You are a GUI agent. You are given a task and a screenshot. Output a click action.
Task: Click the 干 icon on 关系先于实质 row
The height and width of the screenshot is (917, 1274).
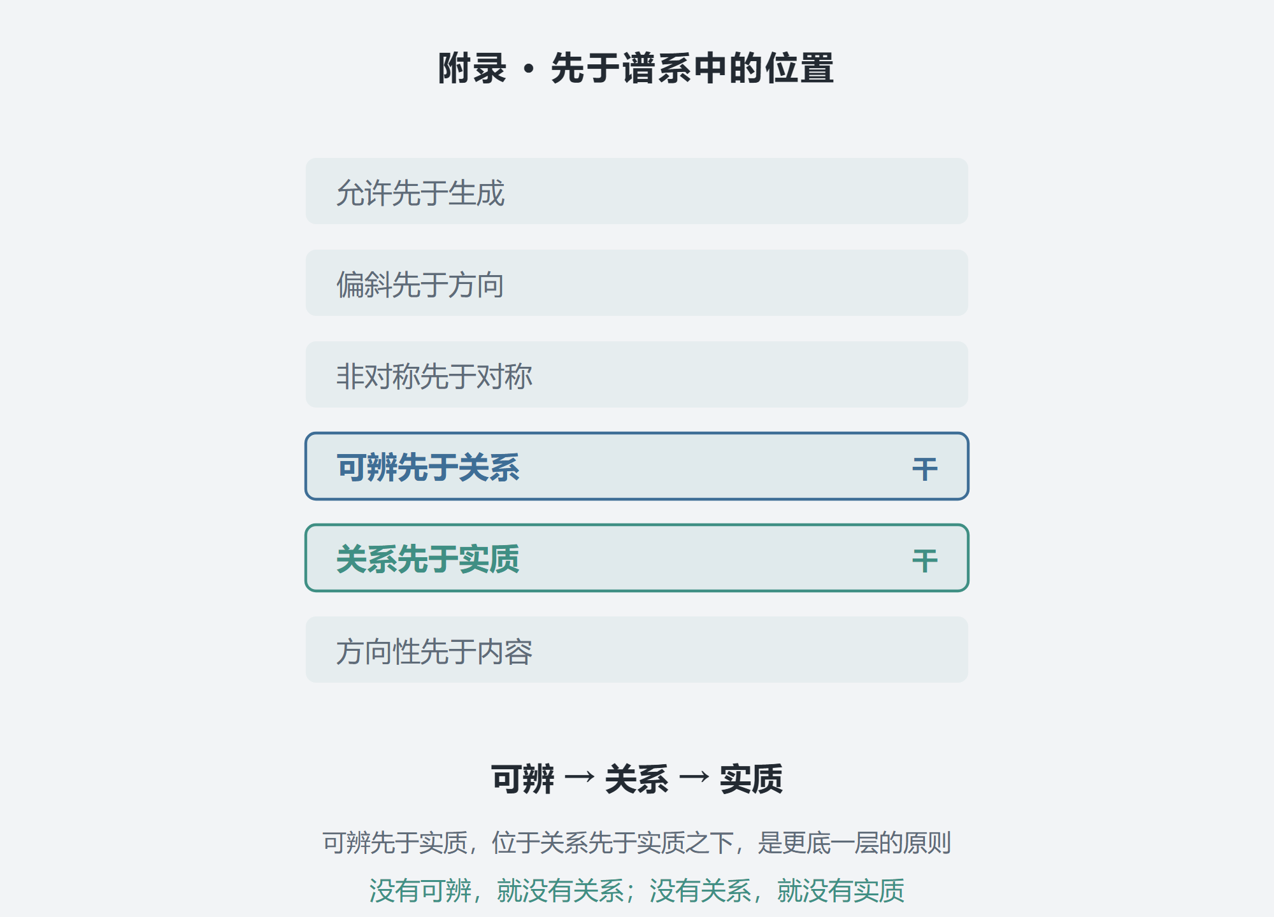pos(924,560)
